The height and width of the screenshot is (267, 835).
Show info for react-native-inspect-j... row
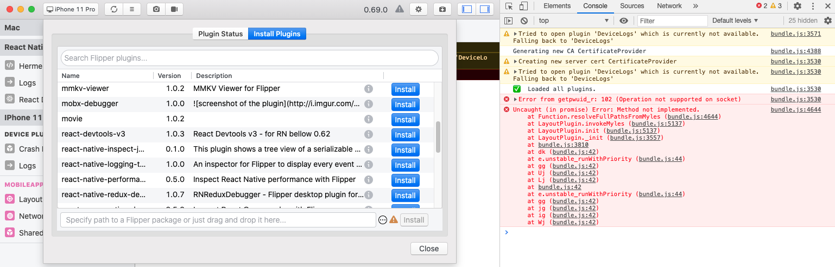[x=368, y=149]
